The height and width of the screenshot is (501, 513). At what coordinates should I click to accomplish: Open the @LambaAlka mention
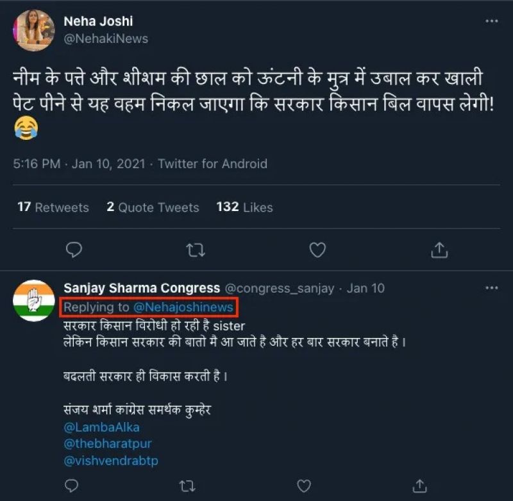pyautogui.click(x=101, y=427)
